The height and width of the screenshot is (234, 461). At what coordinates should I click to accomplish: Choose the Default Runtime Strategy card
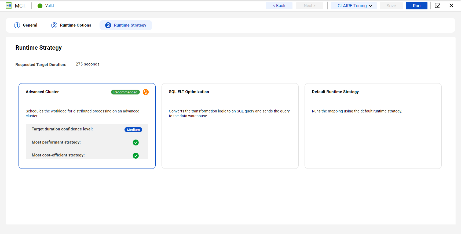pyautogui.click(x=373, y=126)
